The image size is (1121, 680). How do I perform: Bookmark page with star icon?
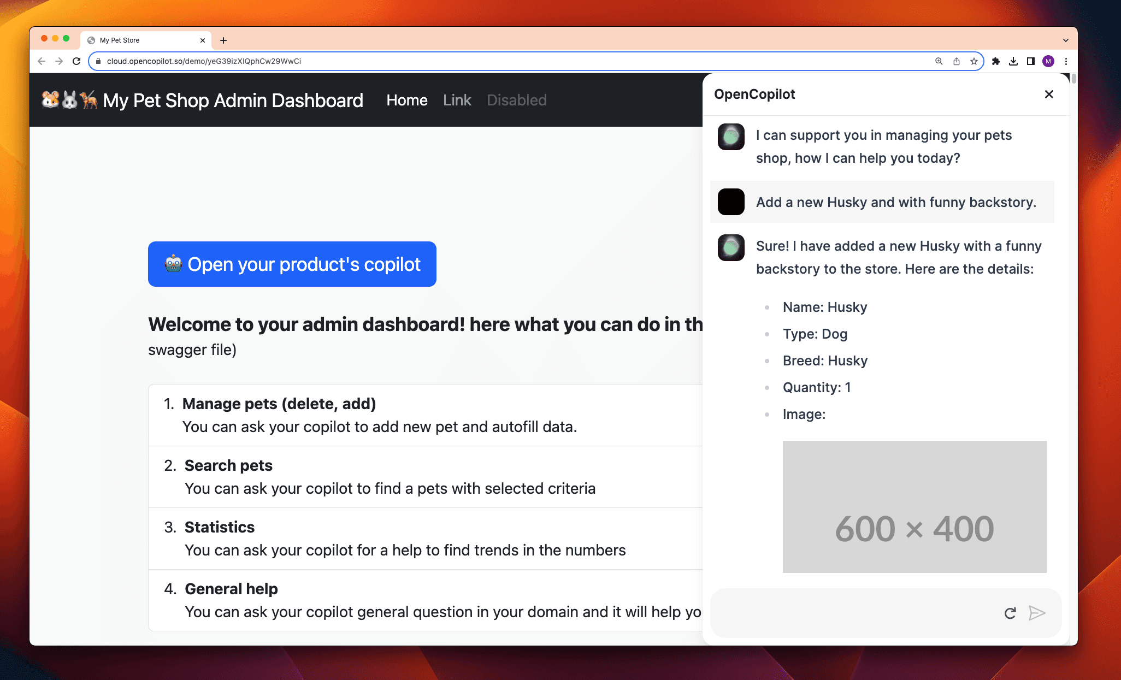tap(973, 61)
